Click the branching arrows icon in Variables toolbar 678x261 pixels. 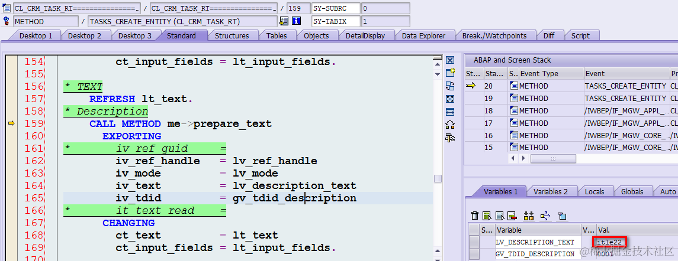point(545,216)
